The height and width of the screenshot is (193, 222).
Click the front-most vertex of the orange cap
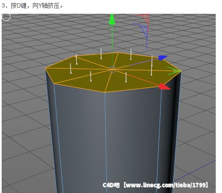tap(105, 92)
